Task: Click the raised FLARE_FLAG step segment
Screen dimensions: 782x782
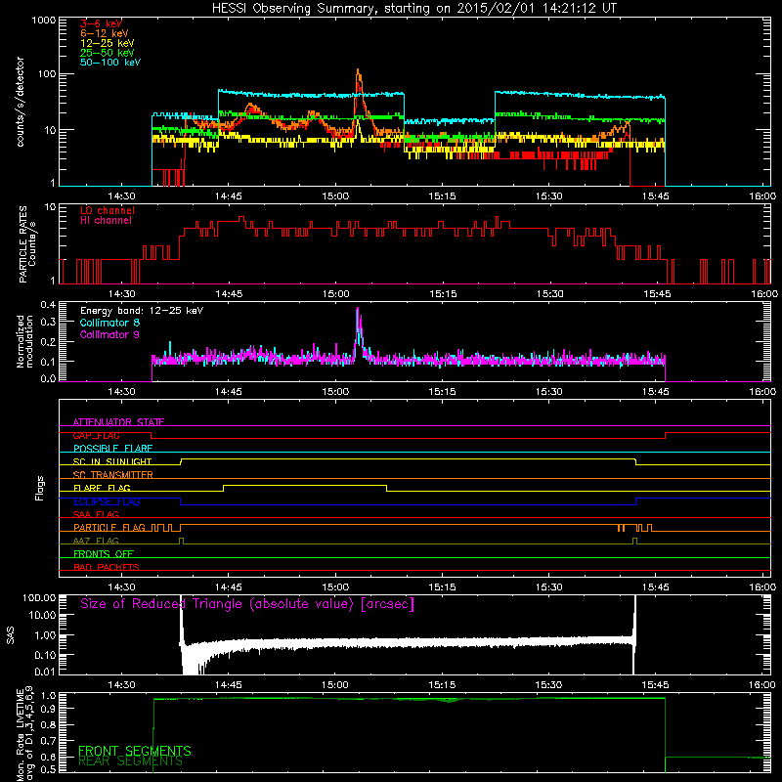Action: coord(305,485)
